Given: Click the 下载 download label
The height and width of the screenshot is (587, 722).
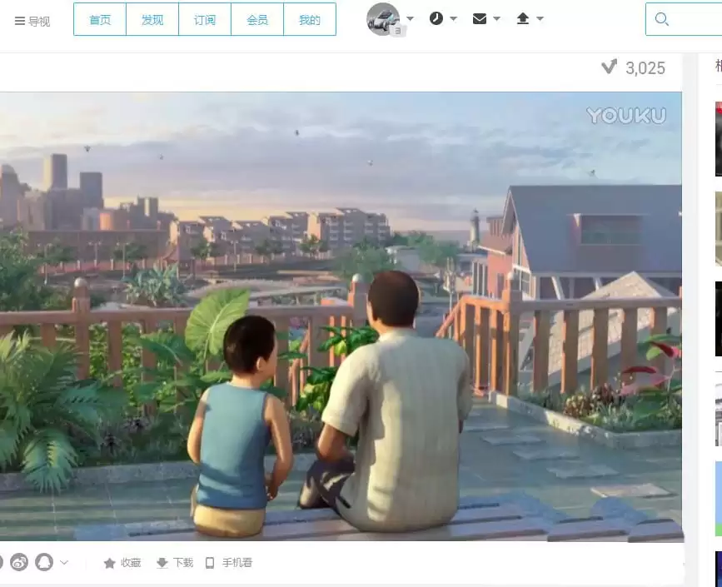Looking at the screenshot, I should [x=183, y=563].
